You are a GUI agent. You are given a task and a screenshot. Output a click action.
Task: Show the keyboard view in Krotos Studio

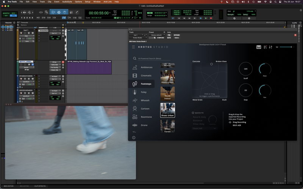tap(259, 47)
